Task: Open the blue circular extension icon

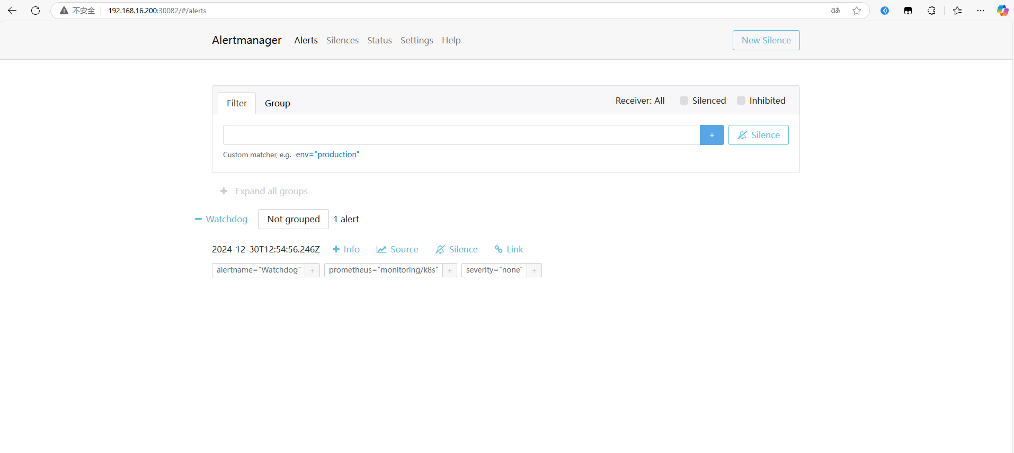Action: 885,11
